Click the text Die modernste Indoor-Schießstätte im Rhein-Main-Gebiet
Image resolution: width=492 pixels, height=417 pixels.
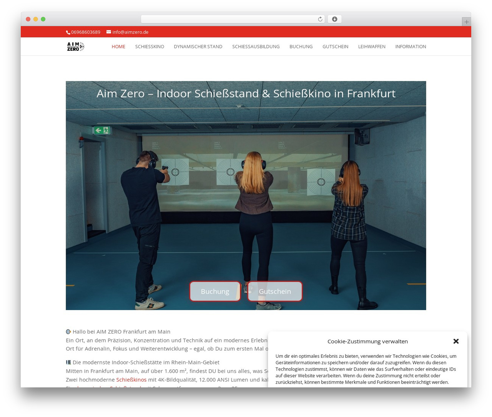point(146,362)
